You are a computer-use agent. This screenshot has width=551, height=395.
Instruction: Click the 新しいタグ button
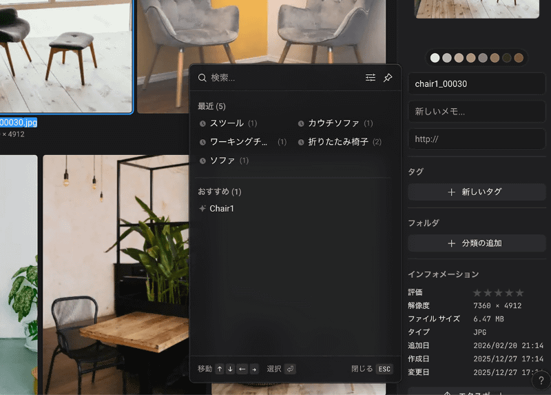477,192
